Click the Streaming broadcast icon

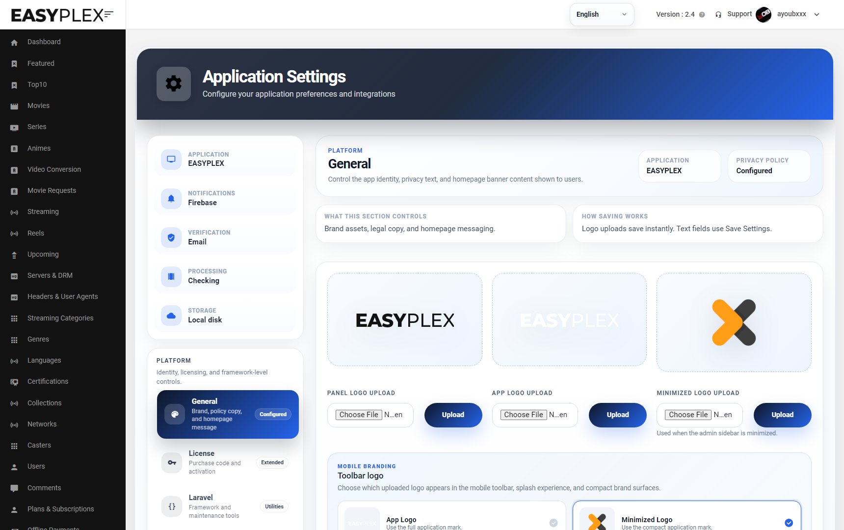[14, 212]
